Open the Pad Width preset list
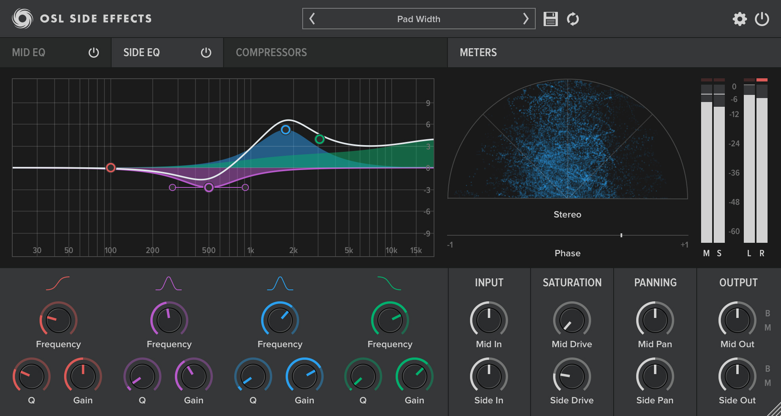Image resolution: width=781 pixels, height=416 pixels. [419, 19]
